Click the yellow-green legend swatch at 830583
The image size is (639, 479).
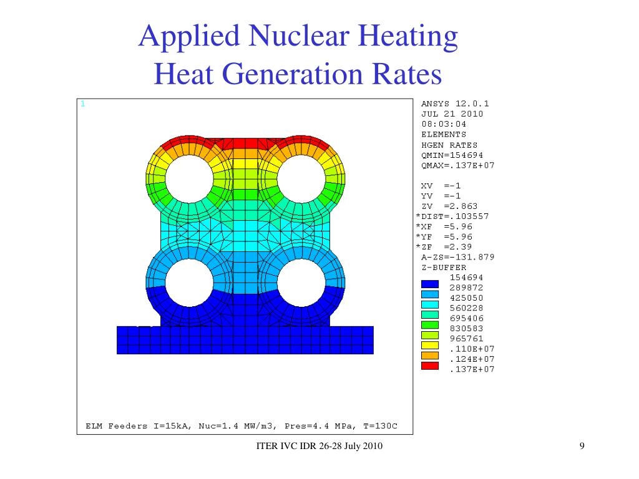[x=430, y=335]
